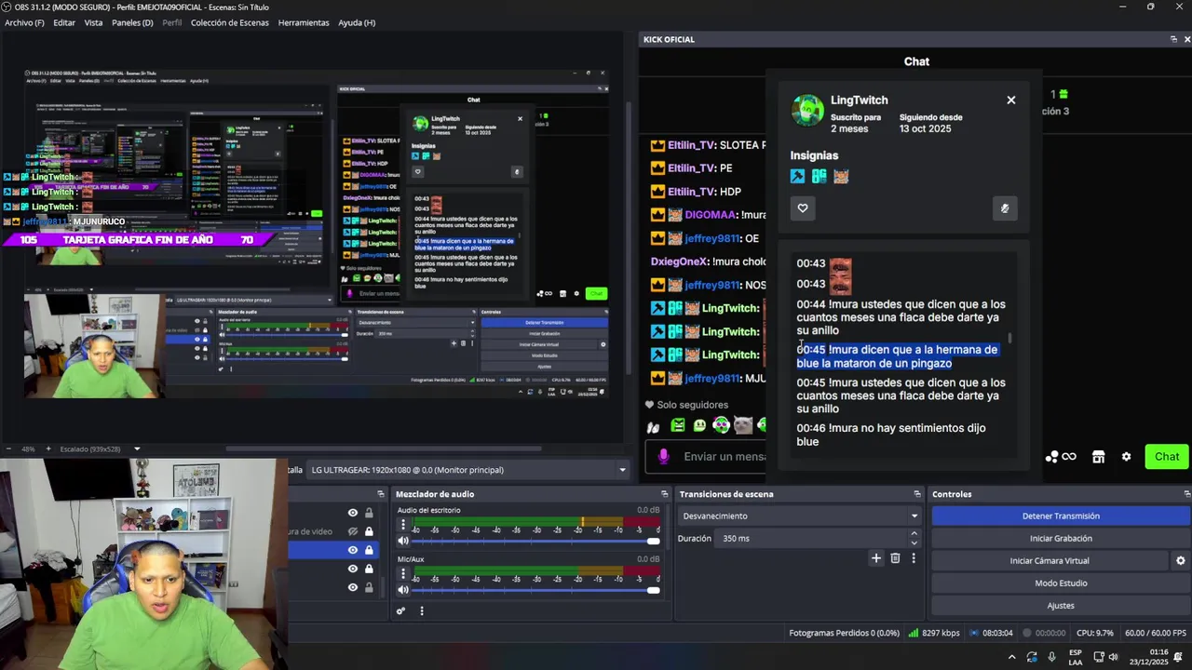Click Detener Transmisión button
The width and height of the screenshot is (1192, 670).
click(1061, 516)
